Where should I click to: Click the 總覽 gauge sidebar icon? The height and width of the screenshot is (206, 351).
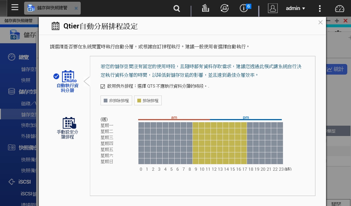[11, 57]
